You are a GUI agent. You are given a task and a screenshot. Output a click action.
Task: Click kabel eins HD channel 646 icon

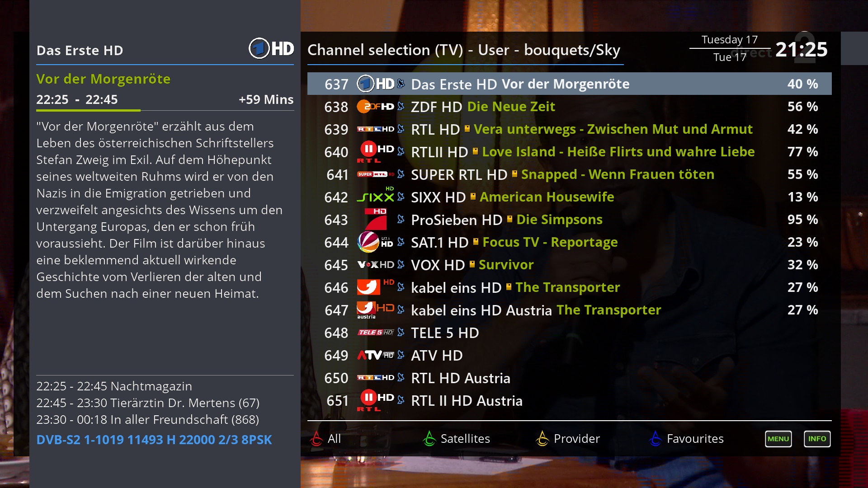(x=367, y=286)
